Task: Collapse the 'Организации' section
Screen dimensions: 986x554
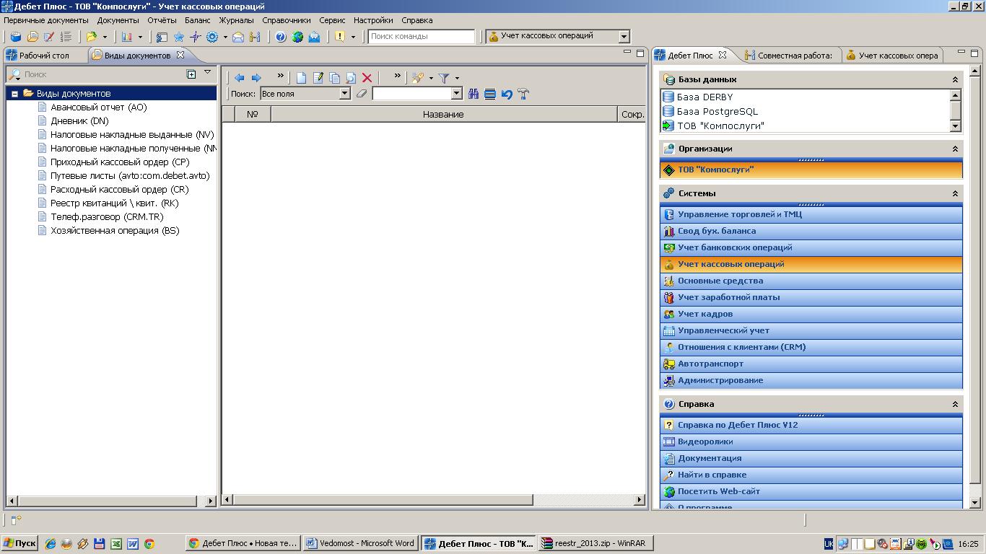Action: [955, 149]
